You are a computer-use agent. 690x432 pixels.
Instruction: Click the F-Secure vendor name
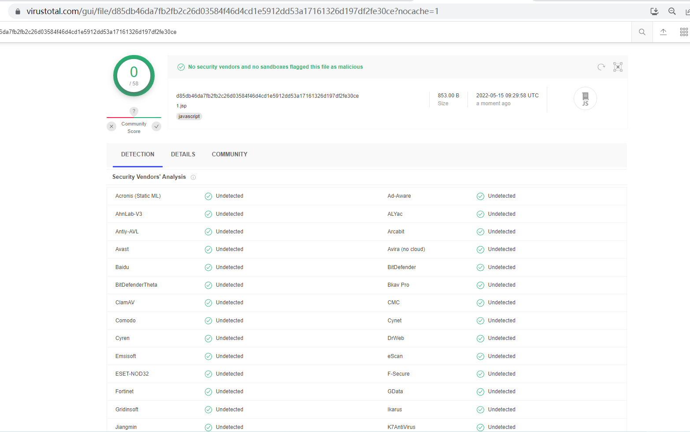tap(398, 374)
